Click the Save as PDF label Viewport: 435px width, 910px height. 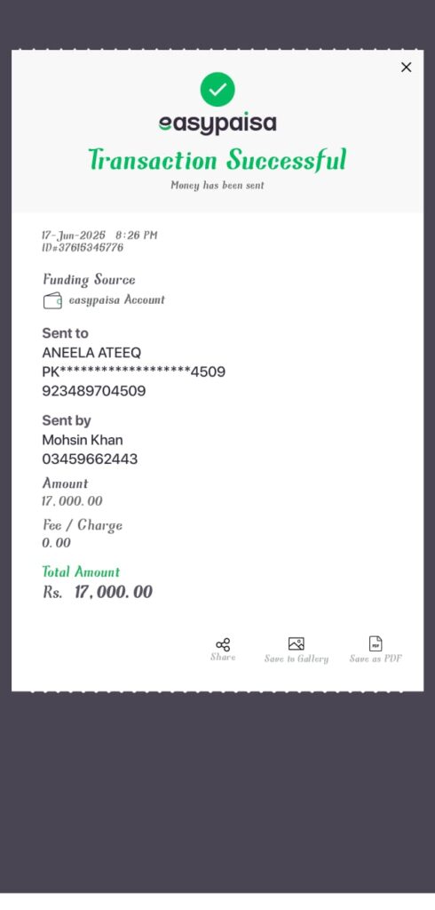(376, 659)
